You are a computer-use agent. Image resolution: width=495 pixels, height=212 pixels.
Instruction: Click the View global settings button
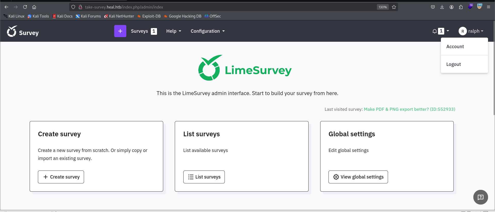pos(358,177)
